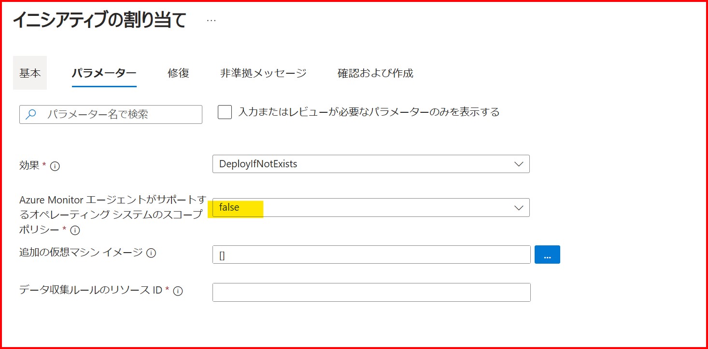The width and height of the screenshot is (708, 349).
Task: Click the info icon beside データ収集ルールのリソース ID
Action: click(x=178, y=291)
